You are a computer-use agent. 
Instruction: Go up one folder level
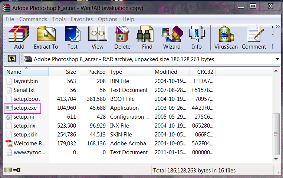12,59
